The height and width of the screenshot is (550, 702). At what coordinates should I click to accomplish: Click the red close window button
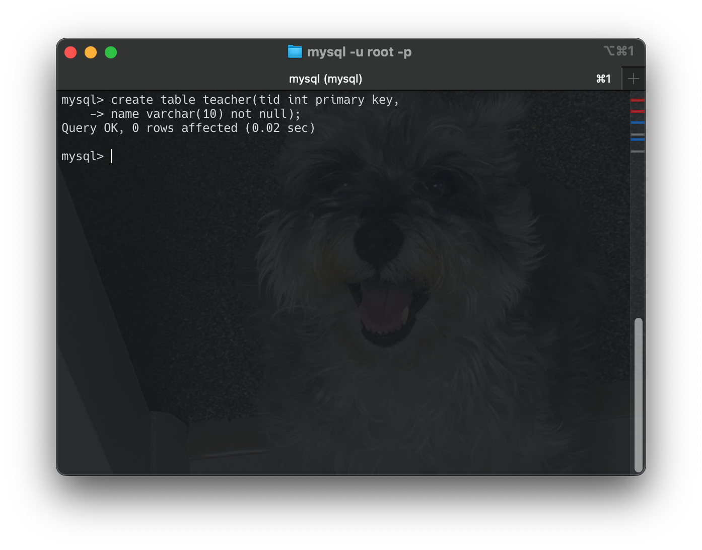(x=71, y=52)
